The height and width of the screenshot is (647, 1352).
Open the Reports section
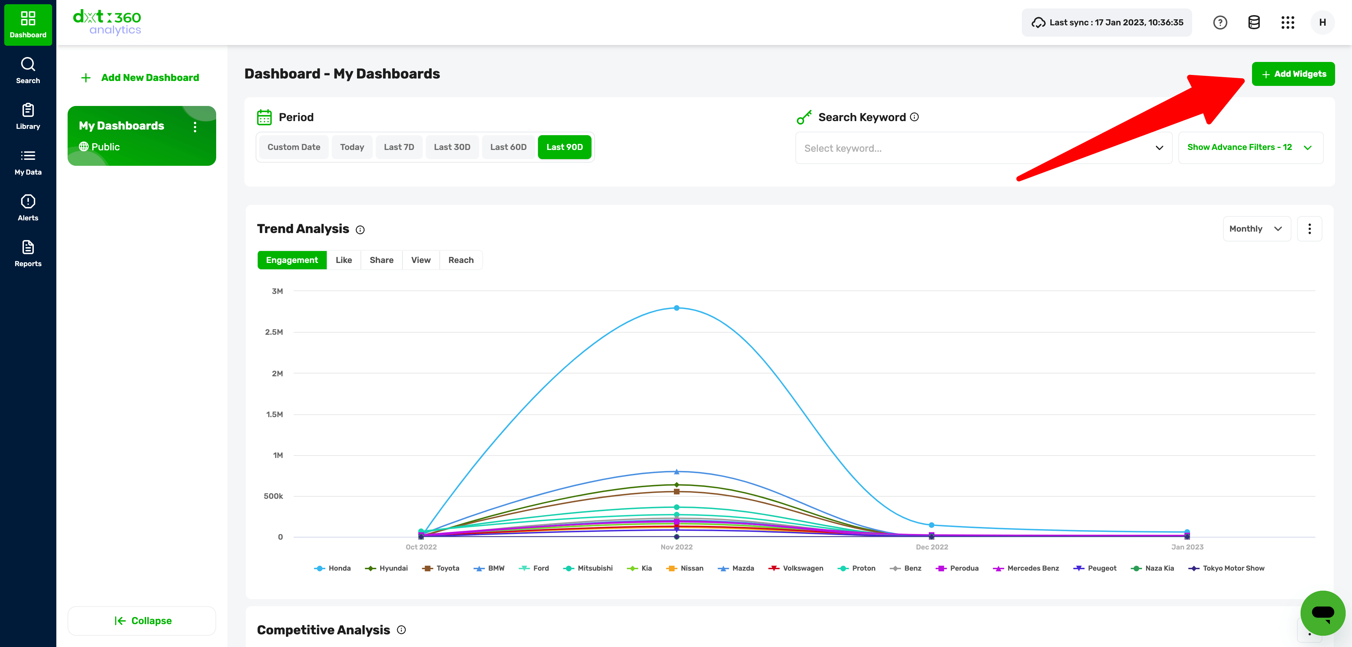click(28, 253)
